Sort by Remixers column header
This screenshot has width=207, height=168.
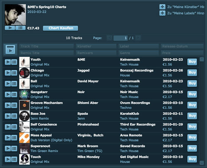96,53
